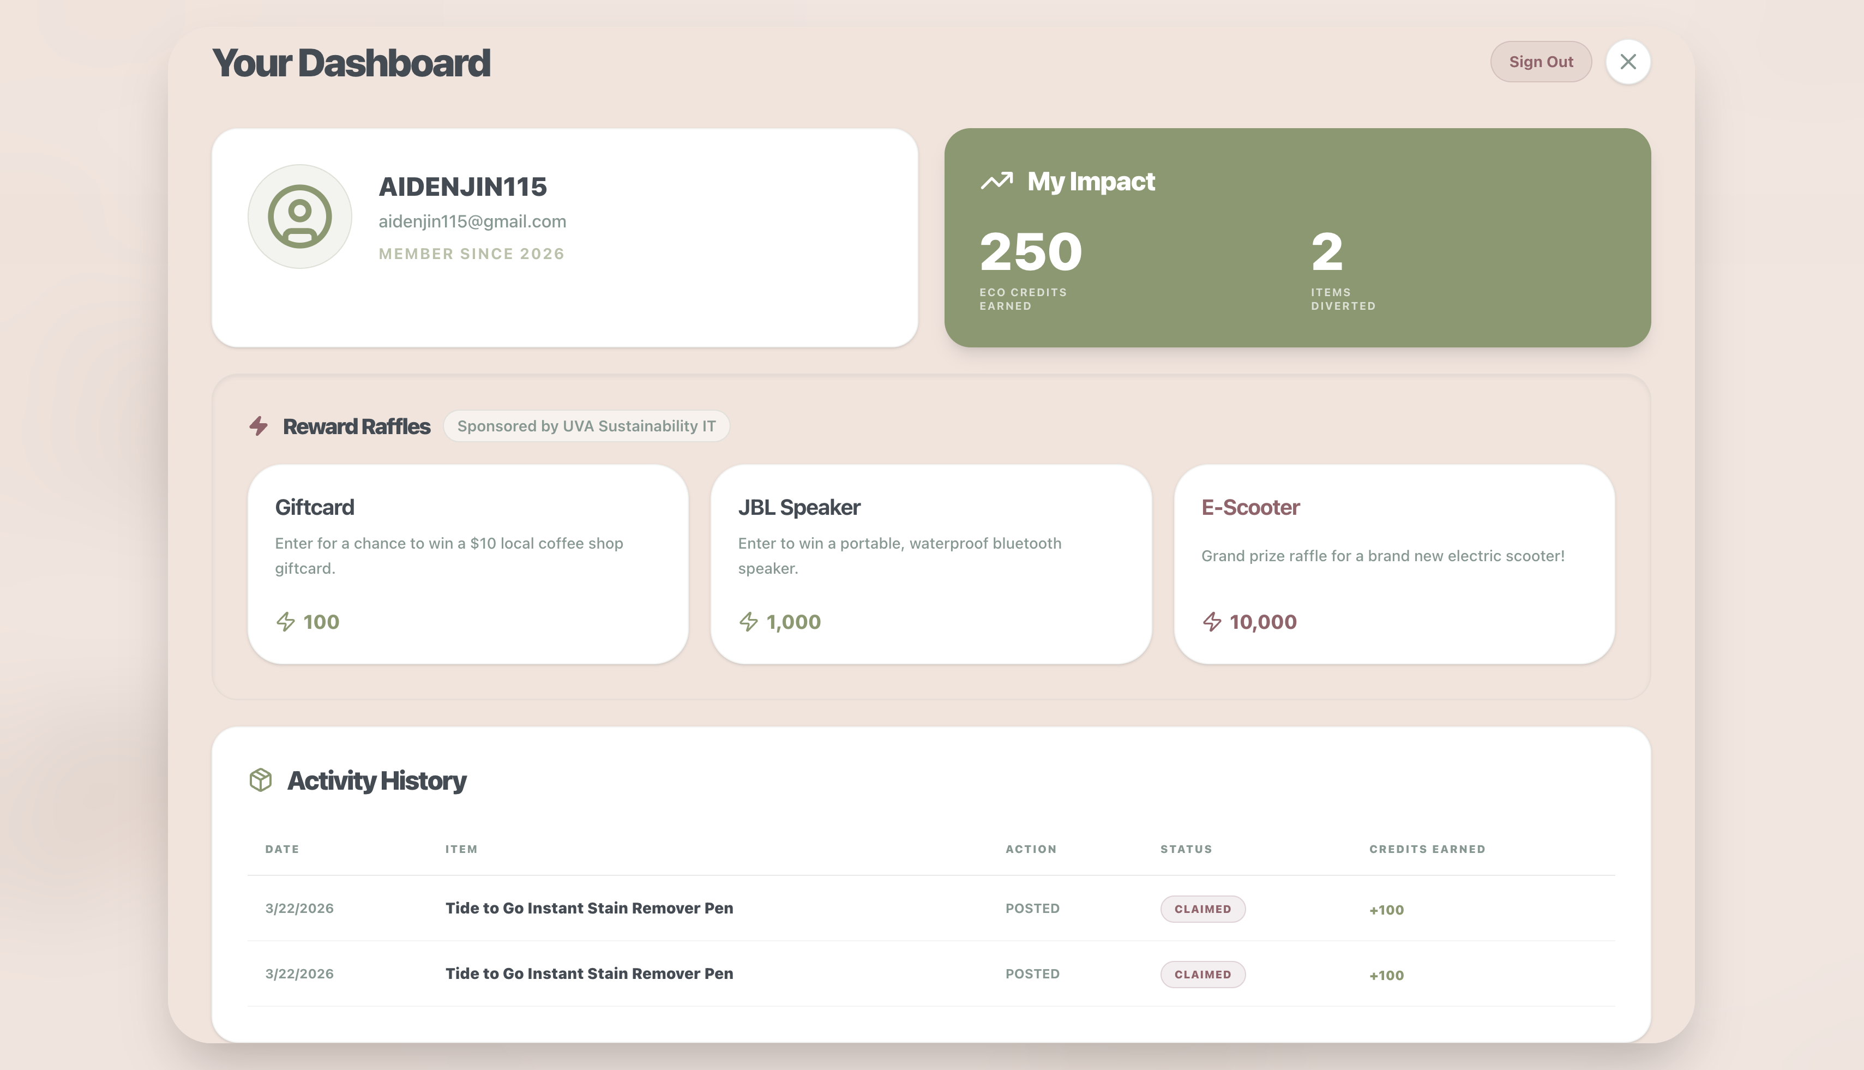The width and height of the screenshot is (1864, 1070).
Task: Click the Sponsored by UVA Sustainability IT badge
Action: pyautogui.click(x=586, y=426)
